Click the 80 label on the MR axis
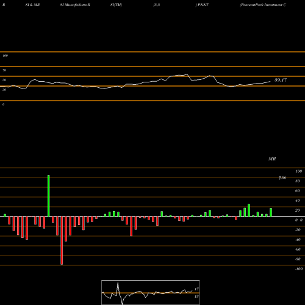305x305 pixels. point(298,181)
